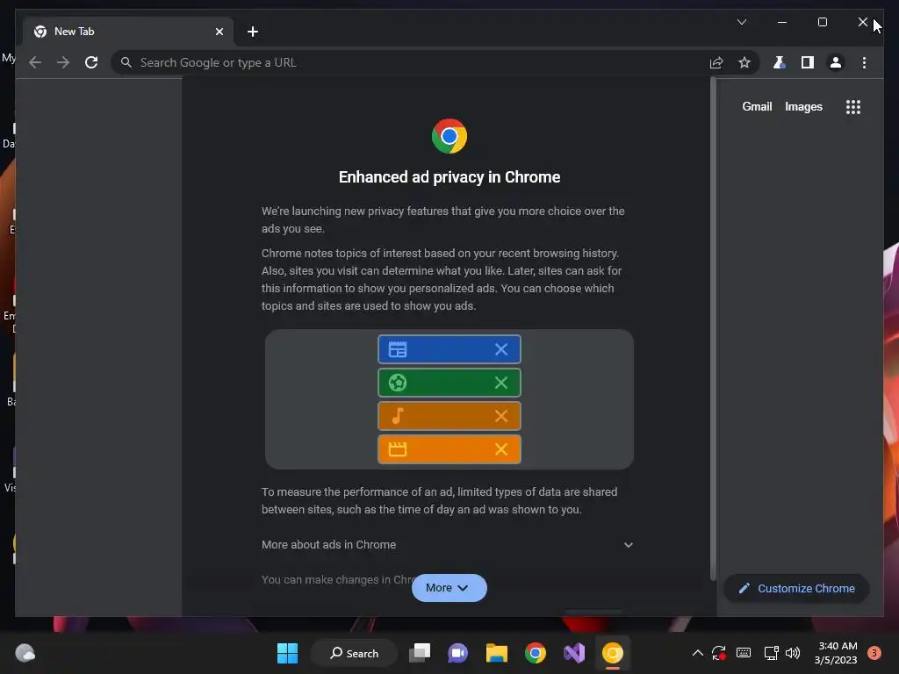Close the New Tab tab
899x674 pixels.
pyautogui.click(x=219, y=32)
